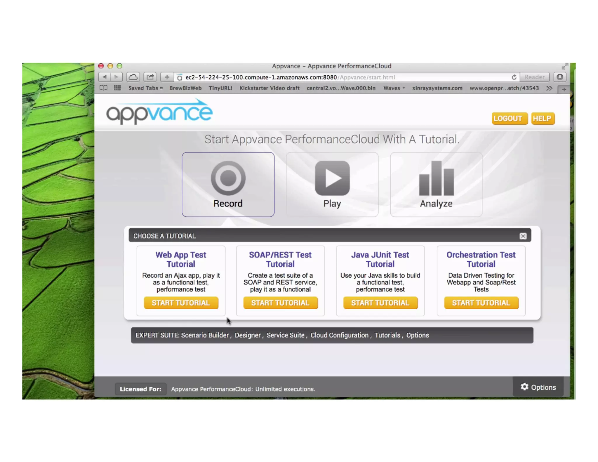Click the Analyze bar chart icon
The height and width of the screenshot is (462, 598).
(x=436, y=178)
